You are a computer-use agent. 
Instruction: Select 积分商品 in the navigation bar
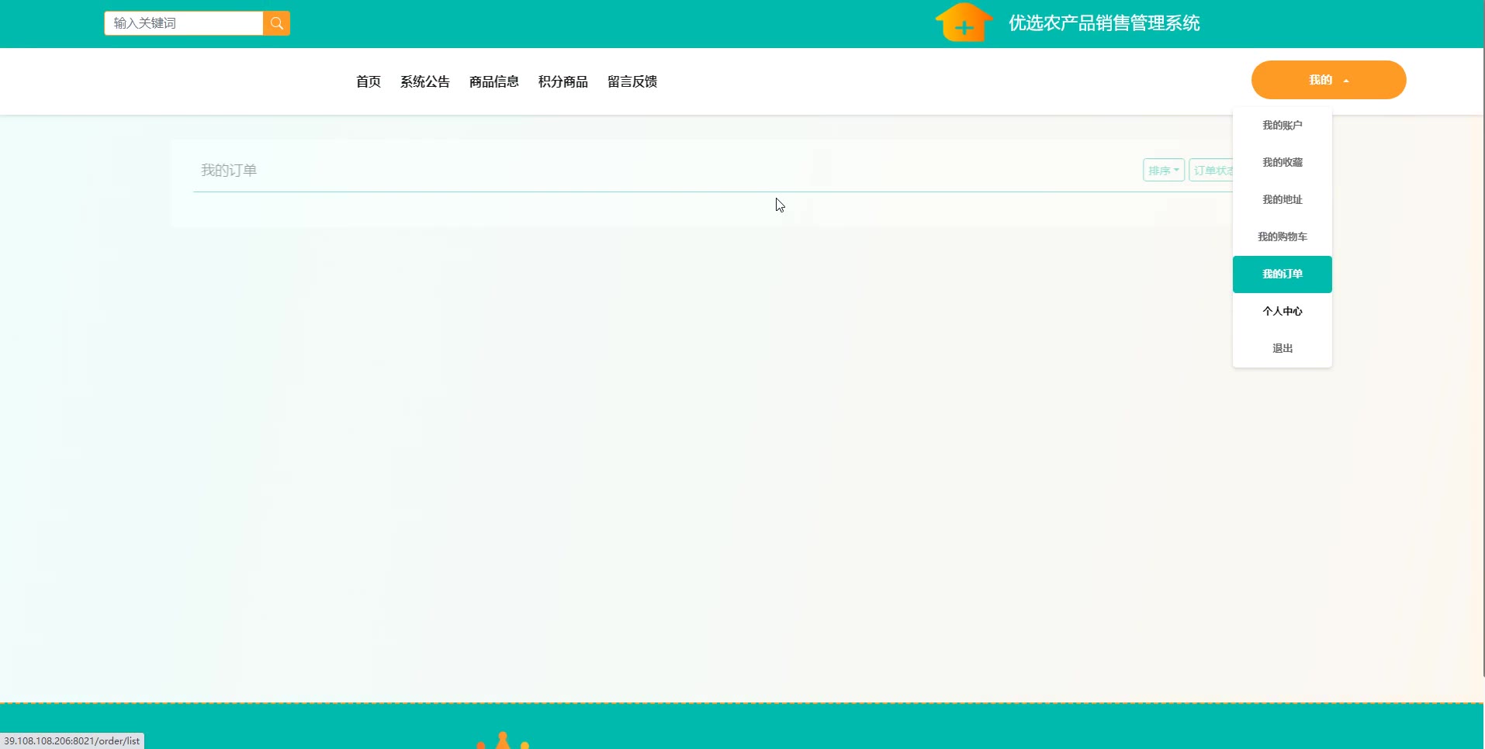pyautogui.click(x=563, y=81)
